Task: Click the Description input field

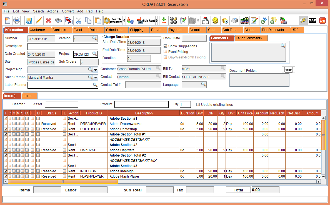Action: point(63,47)
